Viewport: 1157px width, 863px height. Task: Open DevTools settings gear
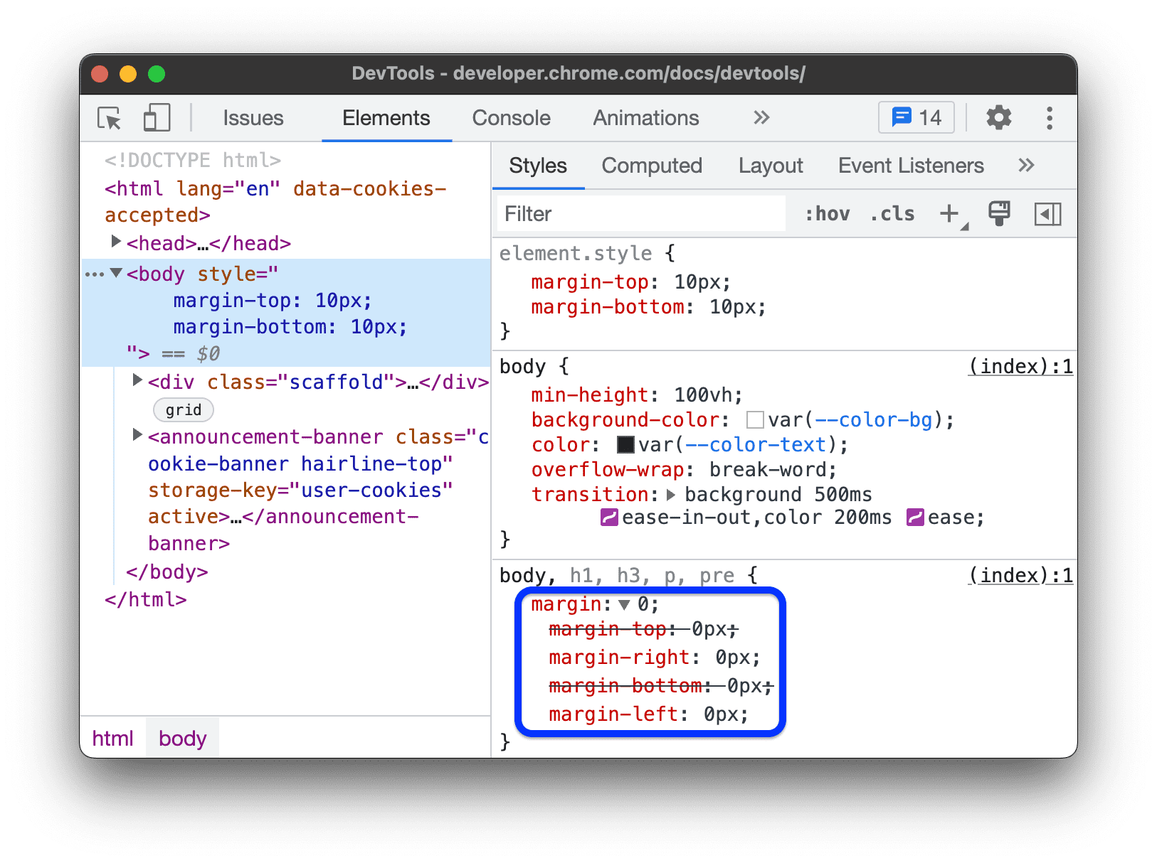point(999,117)
